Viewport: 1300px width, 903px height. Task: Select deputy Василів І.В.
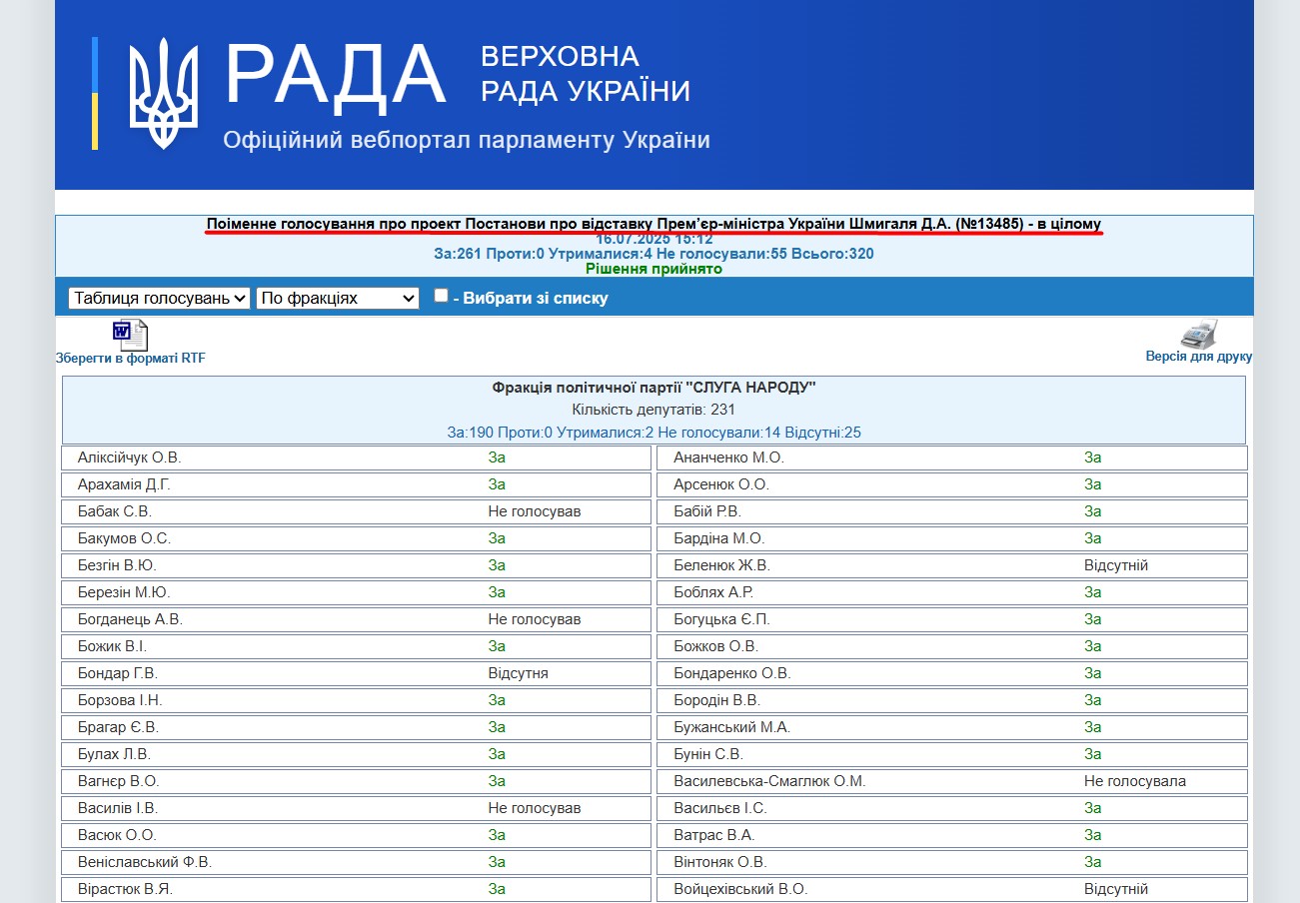point(118,808)
